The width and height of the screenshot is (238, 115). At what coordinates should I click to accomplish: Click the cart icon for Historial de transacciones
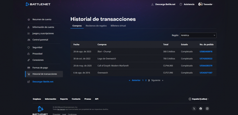(x=29, y=74)
